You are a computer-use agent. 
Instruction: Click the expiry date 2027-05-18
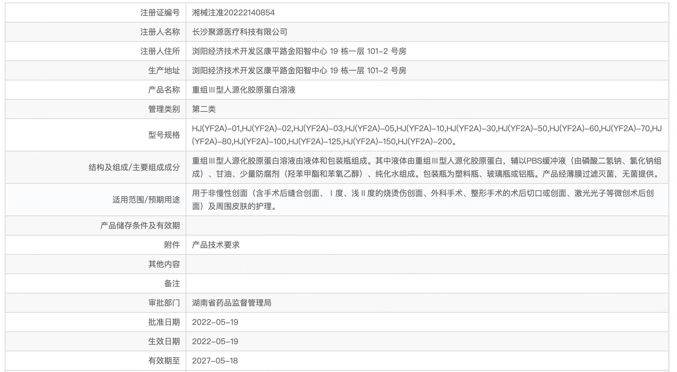215,361
